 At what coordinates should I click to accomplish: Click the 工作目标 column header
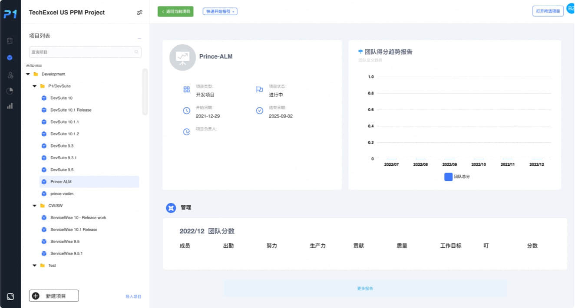(451, 246)
